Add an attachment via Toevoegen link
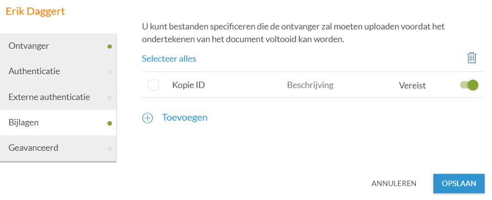Screen dimensions: 492x200 tap(185, 118)
